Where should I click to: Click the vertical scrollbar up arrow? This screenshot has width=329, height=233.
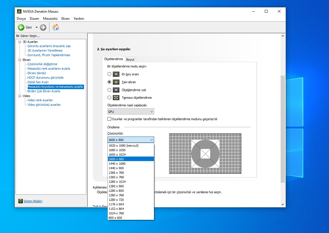pos(283,36)
